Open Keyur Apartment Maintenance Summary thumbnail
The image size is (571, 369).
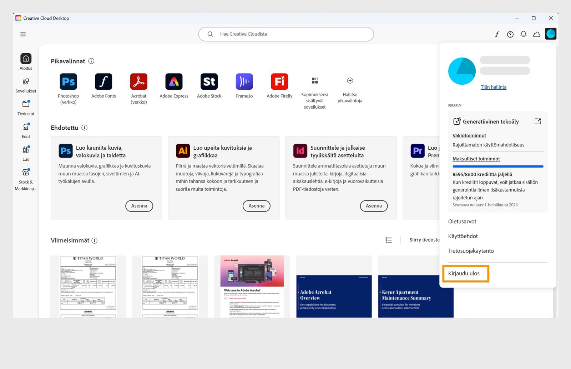[x=416, y=286]
